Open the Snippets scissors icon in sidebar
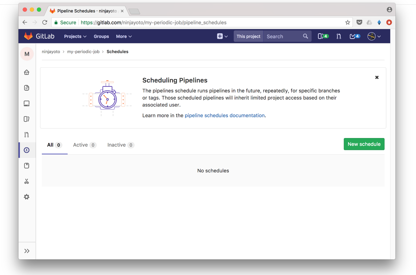This screenshot has width=416, height=275. pos(27,181)
